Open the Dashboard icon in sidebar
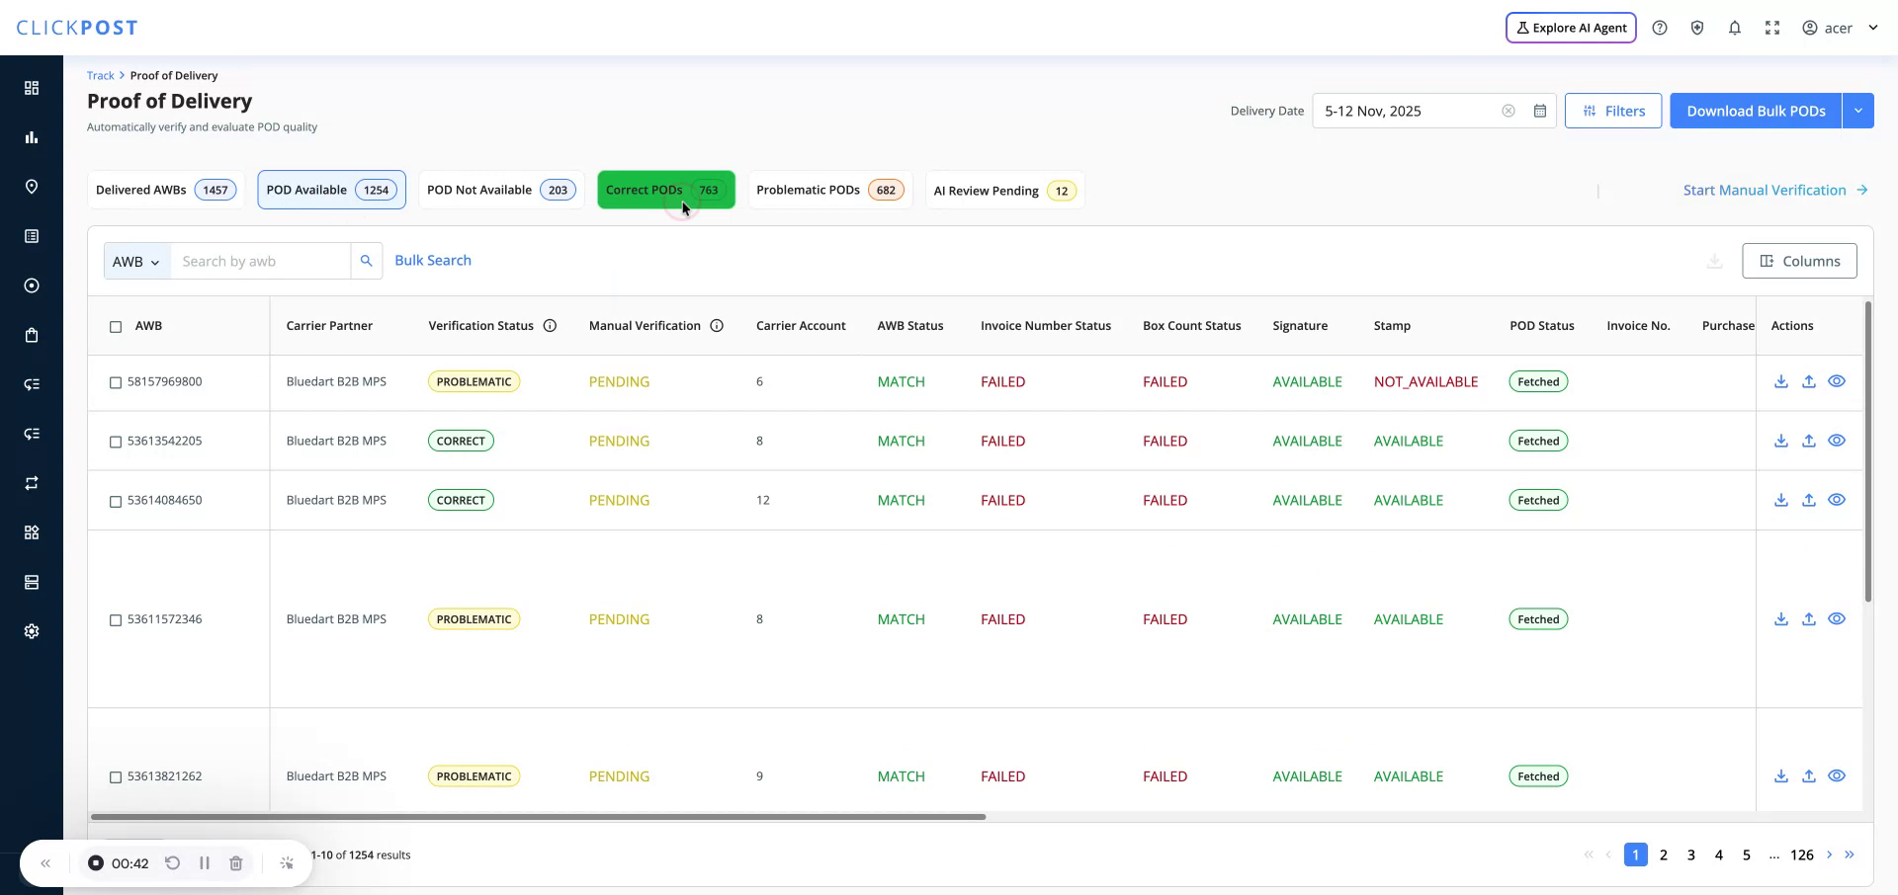The height and width of the screenshot is (895, 1898). pos(32,88)
